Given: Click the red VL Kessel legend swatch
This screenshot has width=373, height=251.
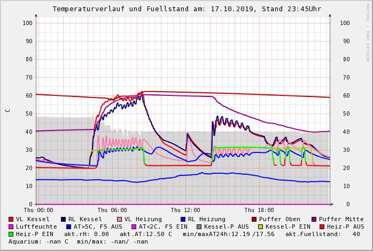Looking at the screenshot, I should click(x=11, y=219).
